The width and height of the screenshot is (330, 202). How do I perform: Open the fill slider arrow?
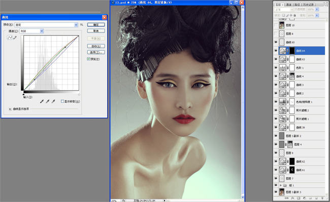point(317,15)
